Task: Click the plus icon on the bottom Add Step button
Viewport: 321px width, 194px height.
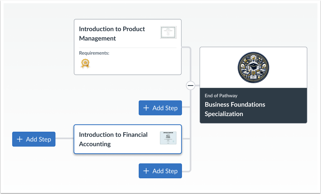Action: point(146,171)
